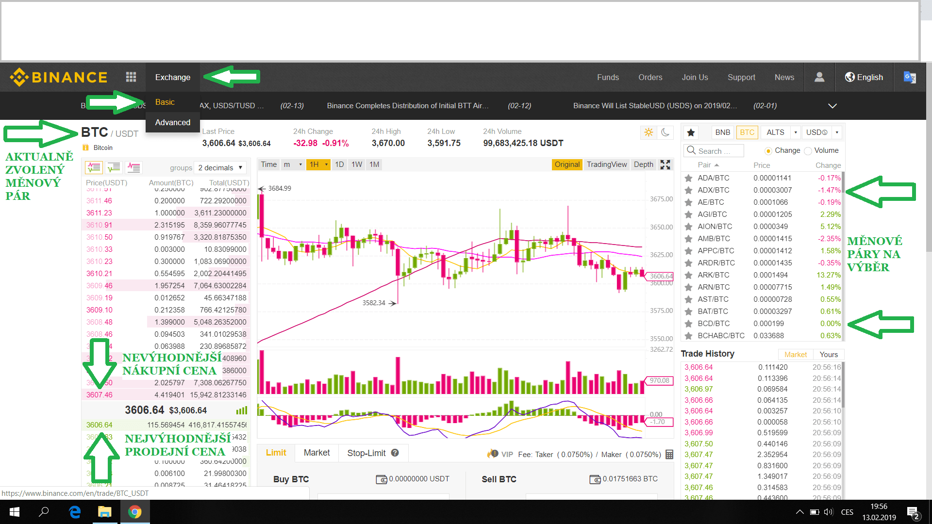Open the Funds page
Image resolution: width=932 pixels, height=524 pixels.
pos(608,77)
